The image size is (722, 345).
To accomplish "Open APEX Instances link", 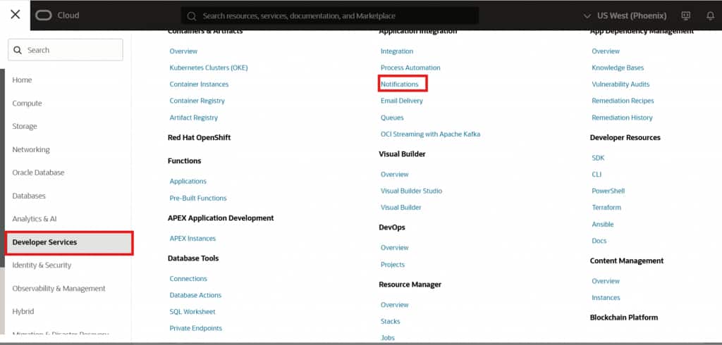I will click(x=192, y=239).
